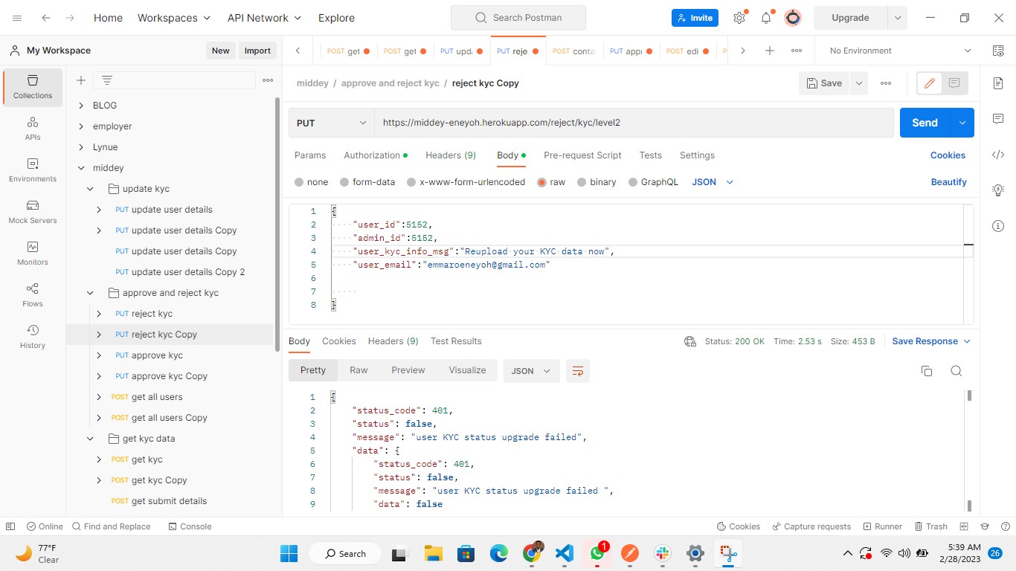Collapse the update kyc folder
This screenshot has width=1016, height=571.
click(90, 189)
